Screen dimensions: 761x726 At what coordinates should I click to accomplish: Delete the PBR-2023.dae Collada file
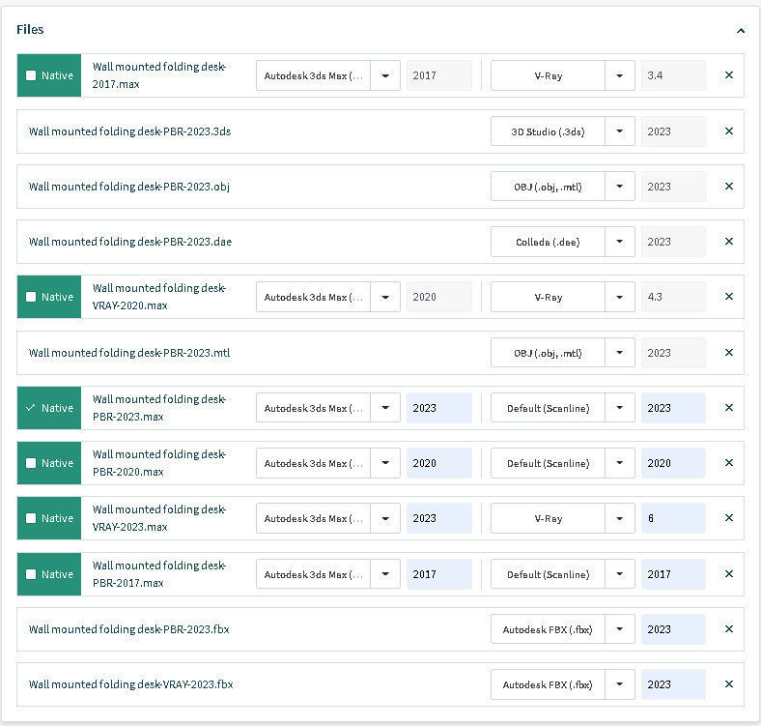(x=728, y=242)
